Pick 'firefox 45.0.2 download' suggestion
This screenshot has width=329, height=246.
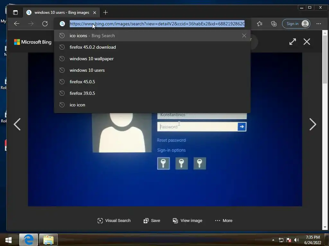click(152, 47)
